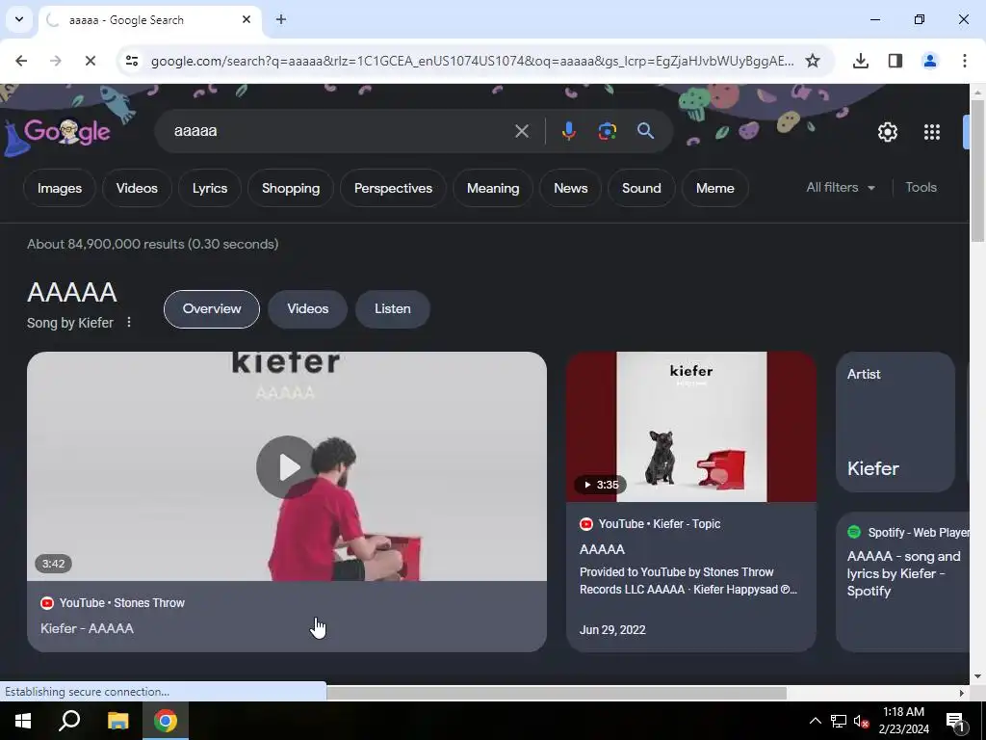
Task: Open 'Kiefer - AAAAA' Stones Throw link
Action: 87,628
